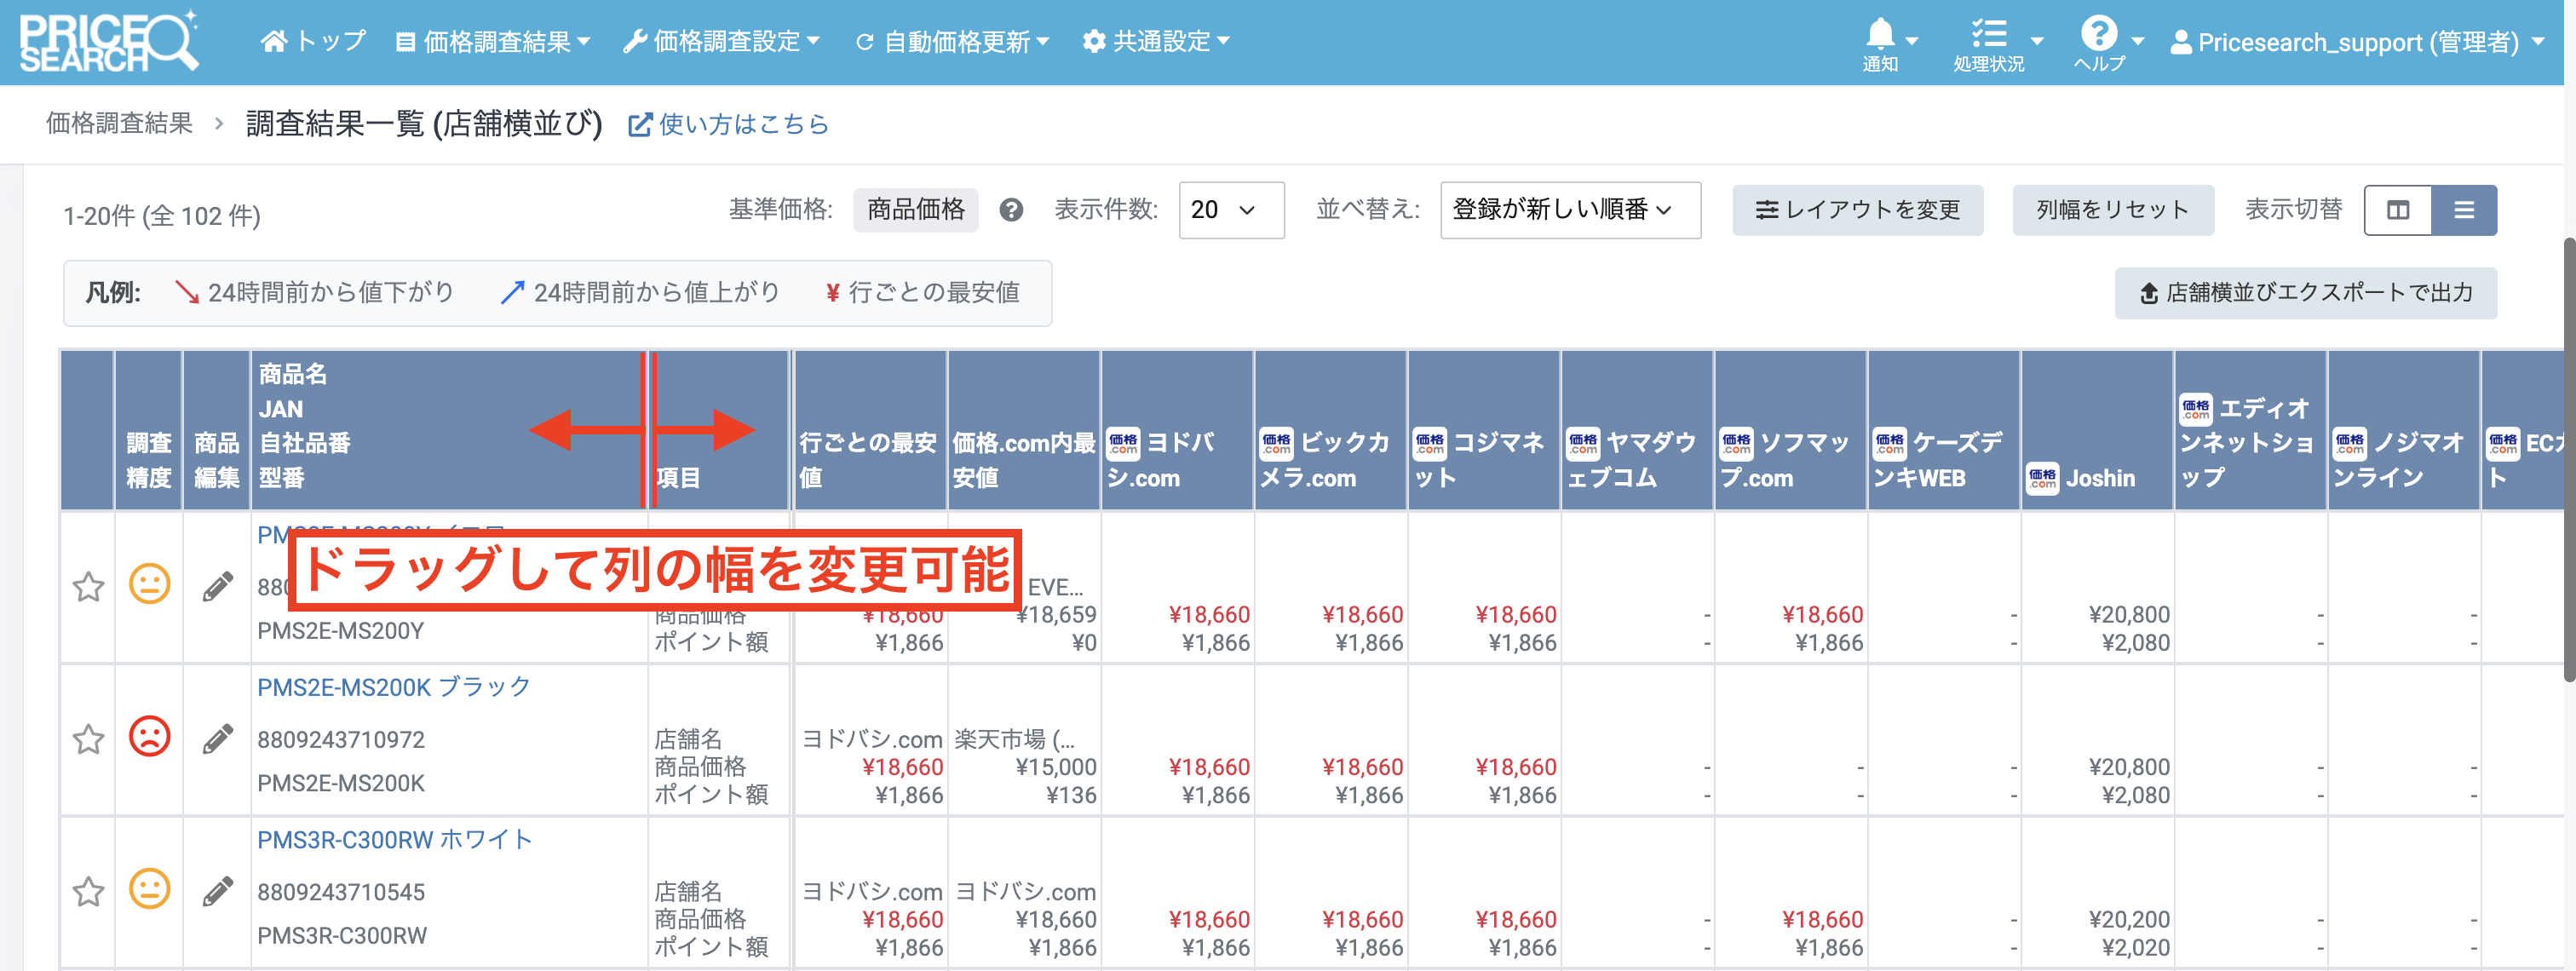2576x971 pixels.
Task: Click 商品価格 base price label
Action: 915,210
